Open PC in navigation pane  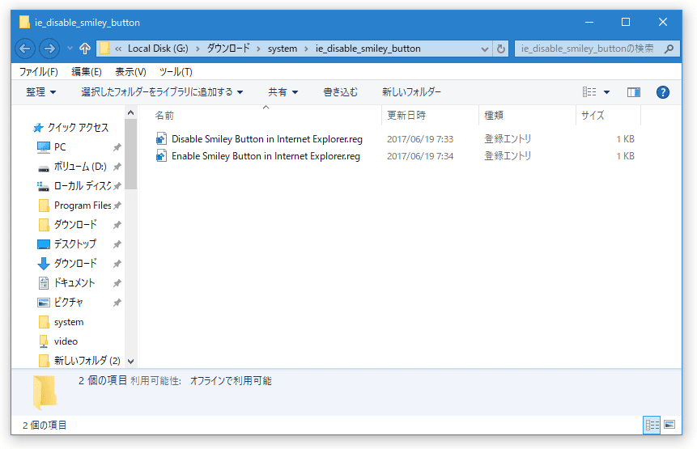click(60, 147)
